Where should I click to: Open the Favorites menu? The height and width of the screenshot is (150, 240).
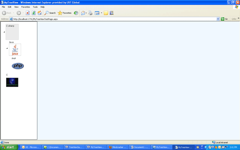[x=26, y=7]
